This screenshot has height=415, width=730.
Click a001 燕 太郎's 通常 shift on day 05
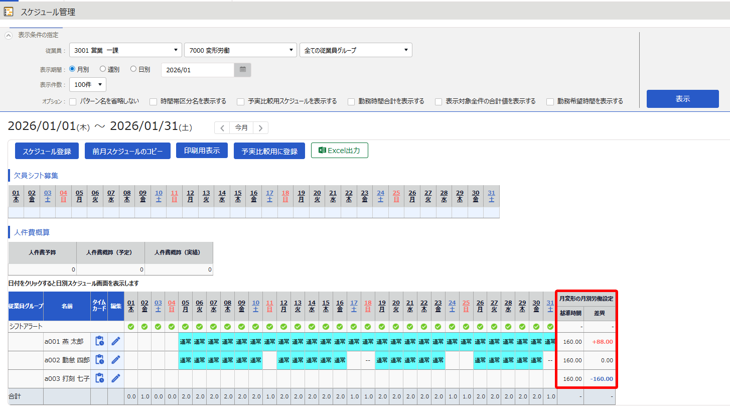point(186,341)
